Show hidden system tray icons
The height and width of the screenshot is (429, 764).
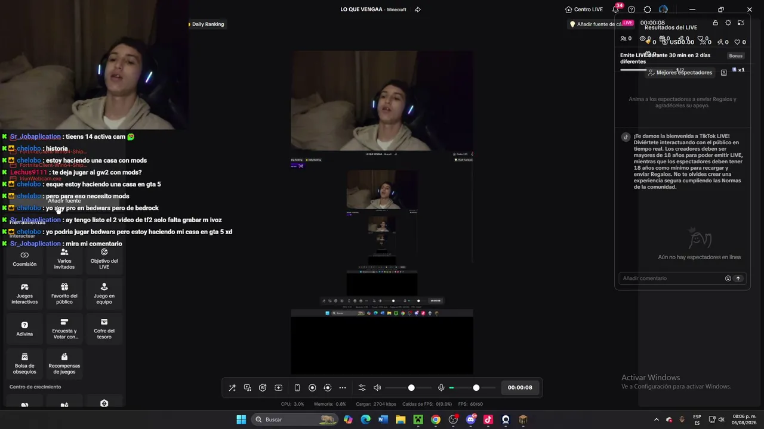click(656, 419)
